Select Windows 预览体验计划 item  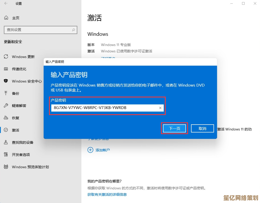pyautogui.click(x=30, y=167)
